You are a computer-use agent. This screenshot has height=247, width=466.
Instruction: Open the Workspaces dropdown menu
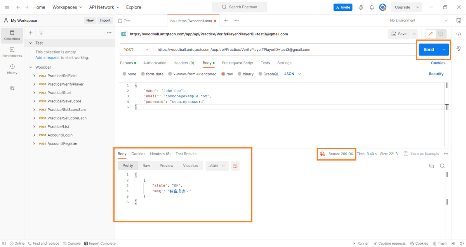coord(67,7)
